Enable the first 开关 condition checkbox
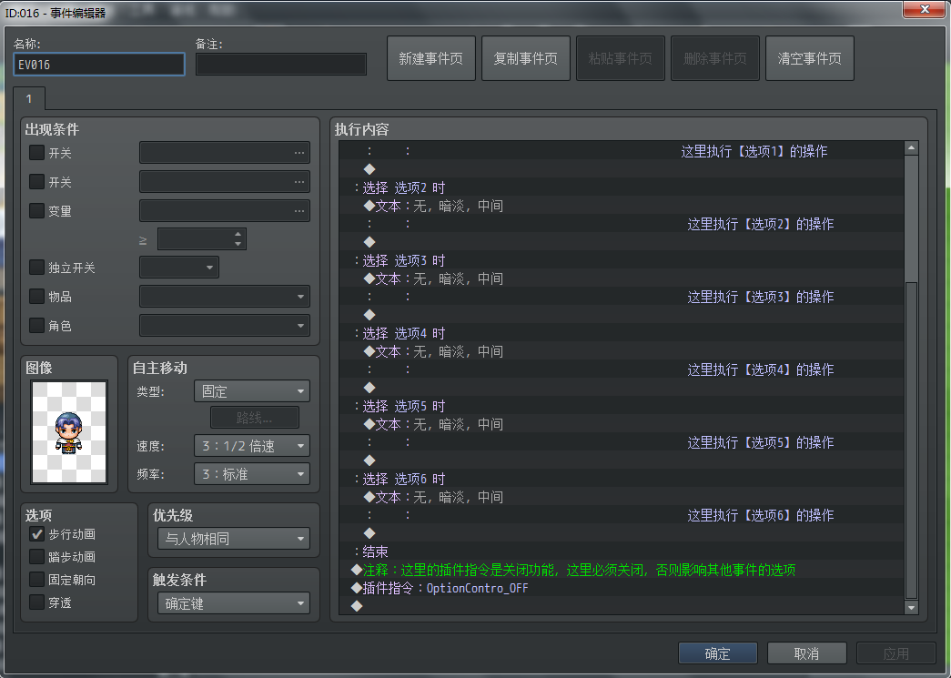This screenshot has height=678, width=951. (37, 152)
